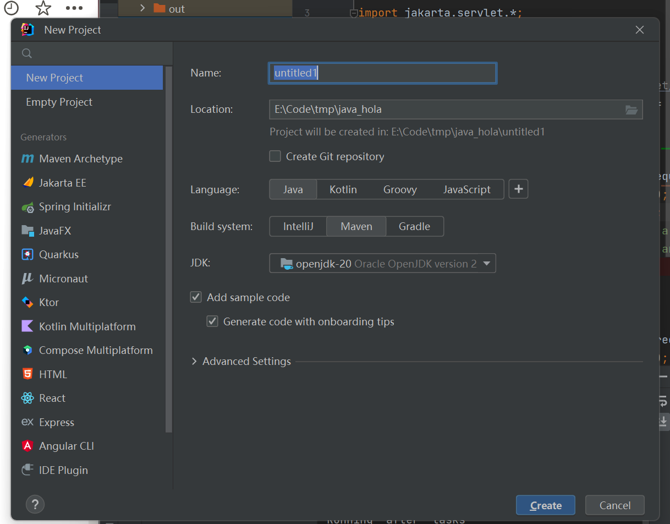670x524 pixels.
Task: Click the Jakarta EE generator icon
Action: click(x=28, y=183)
